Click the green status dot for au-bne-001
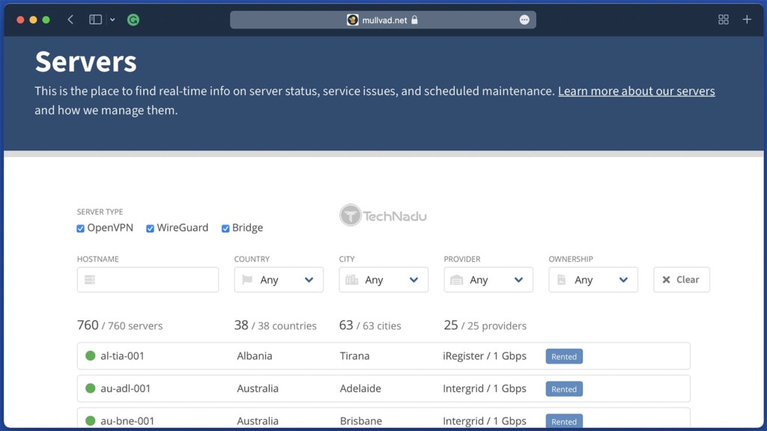Screen dimensions: 767x431 [90, 421]
